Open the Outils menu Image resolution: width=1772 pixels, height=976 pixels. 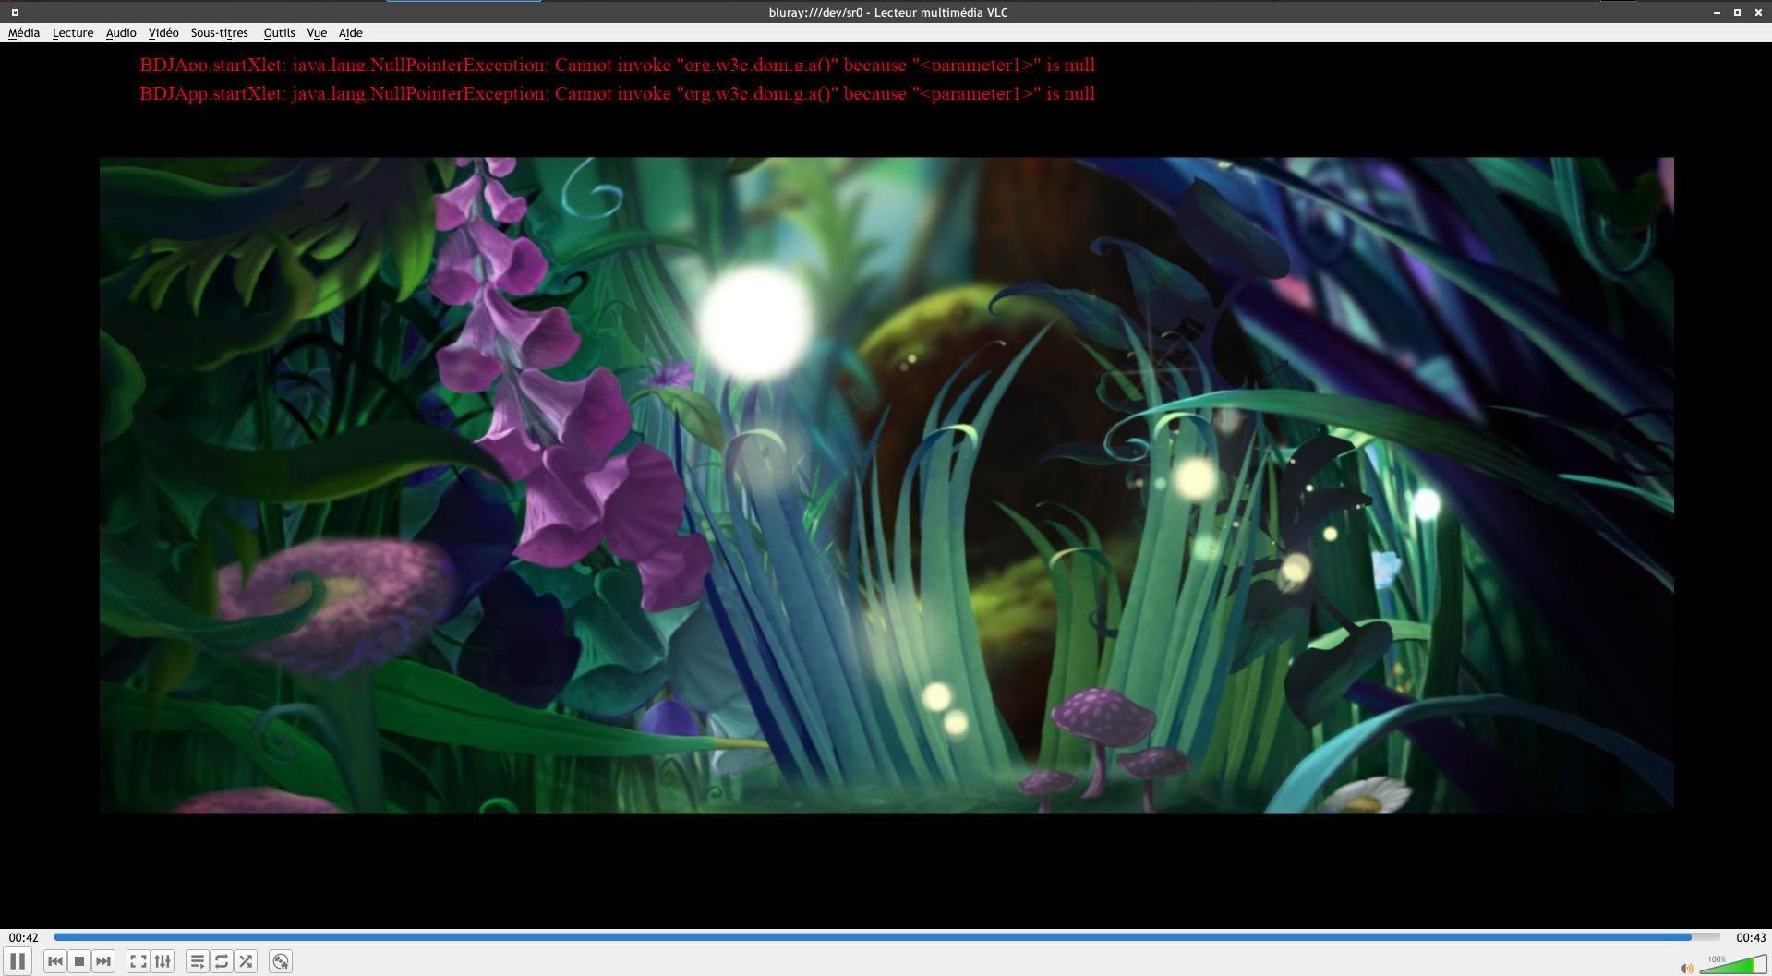[x=279, y=32]
